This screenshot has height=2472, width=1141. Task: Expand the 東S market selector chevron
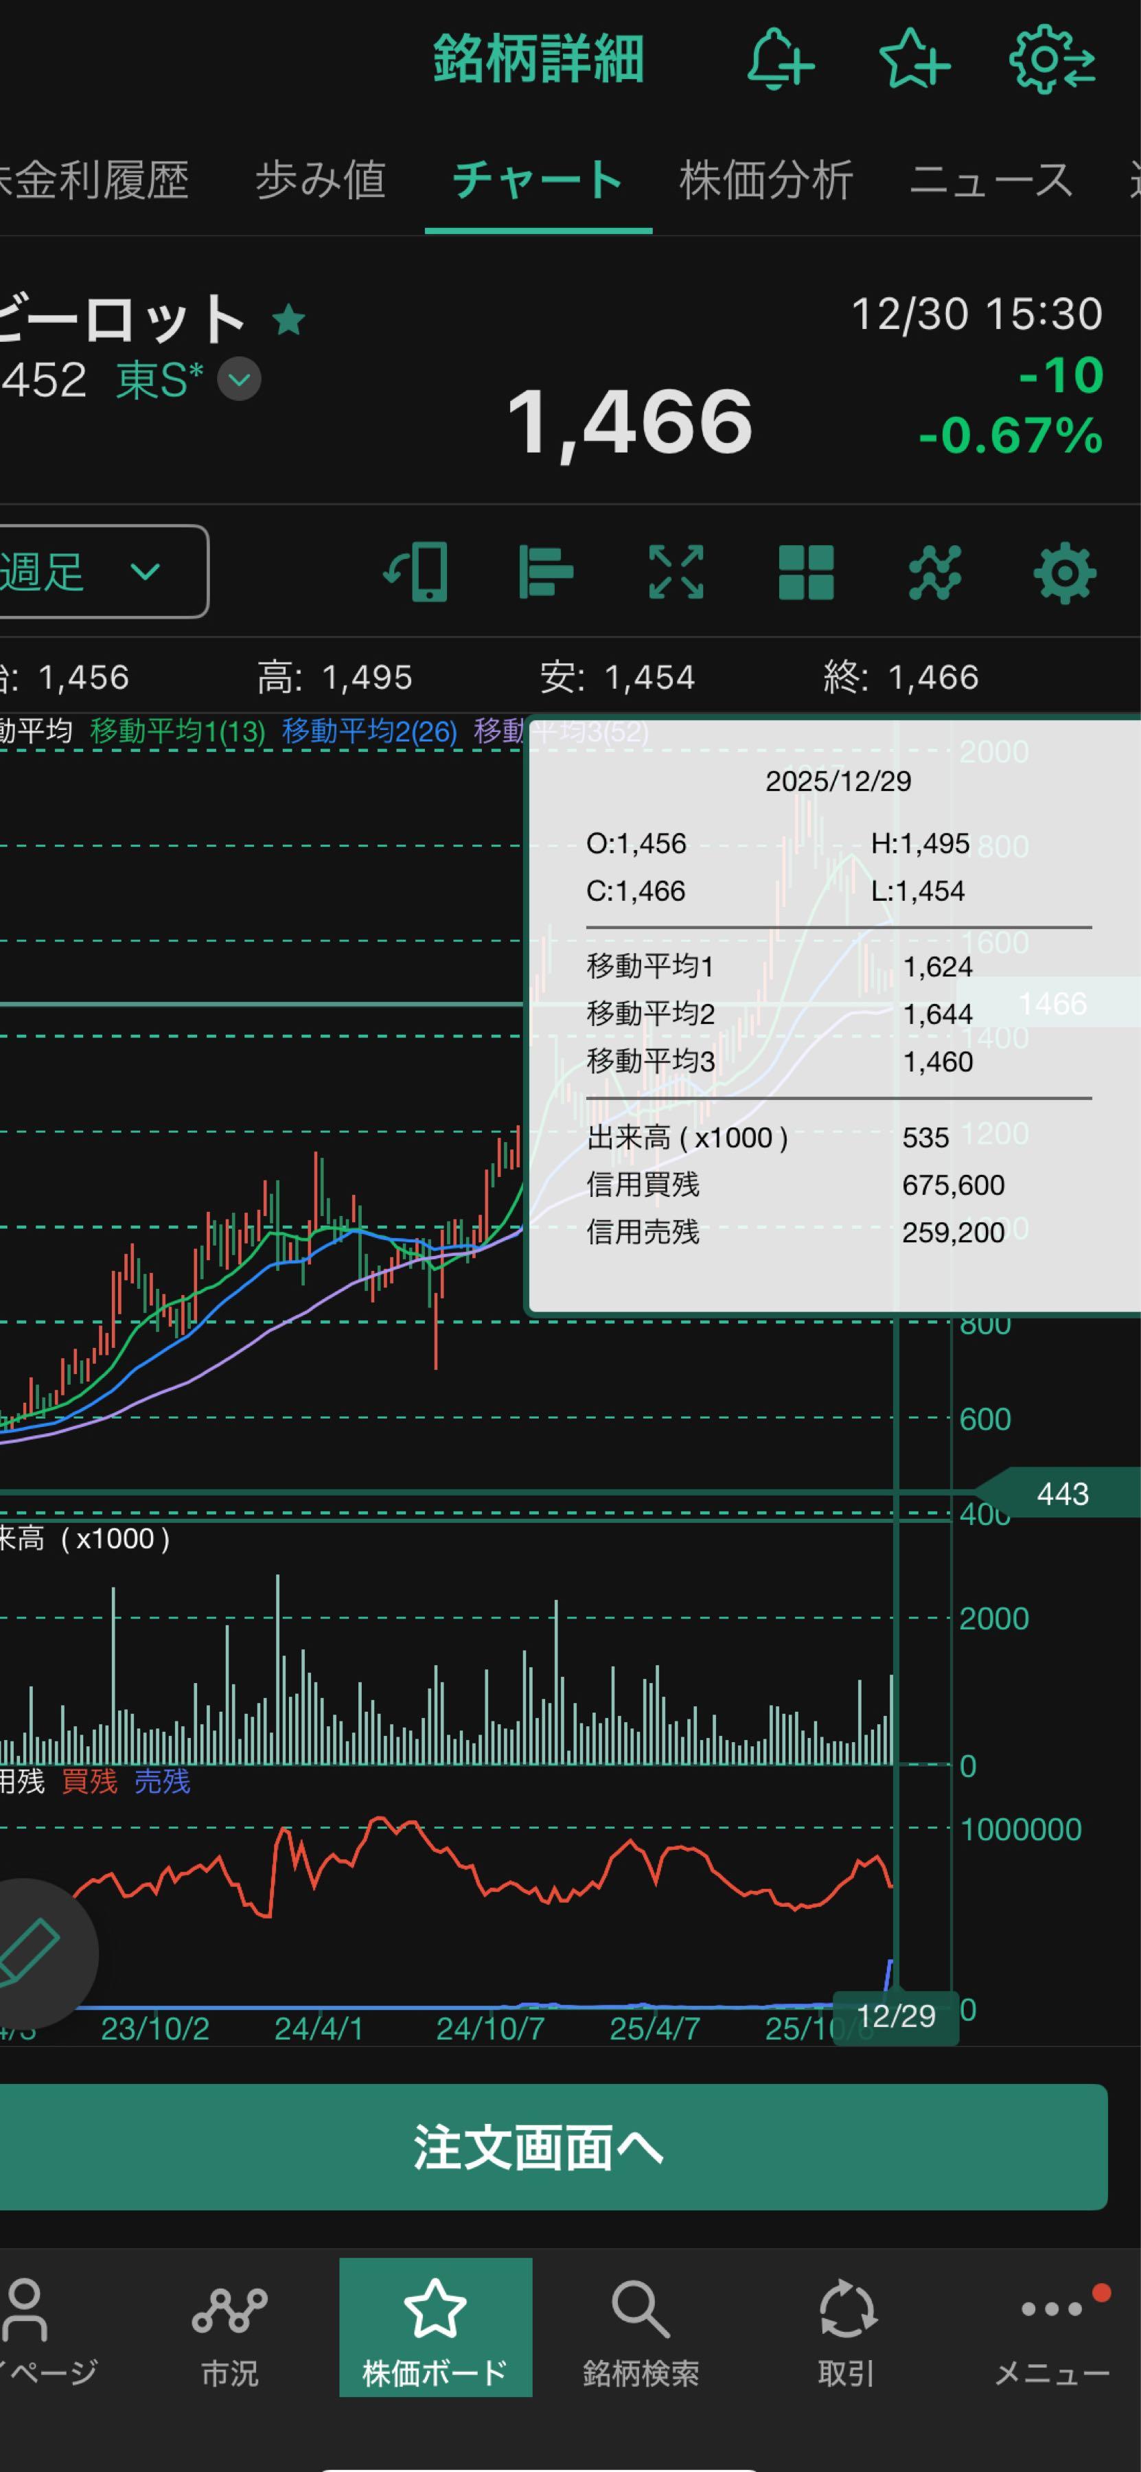coord(239,379)
